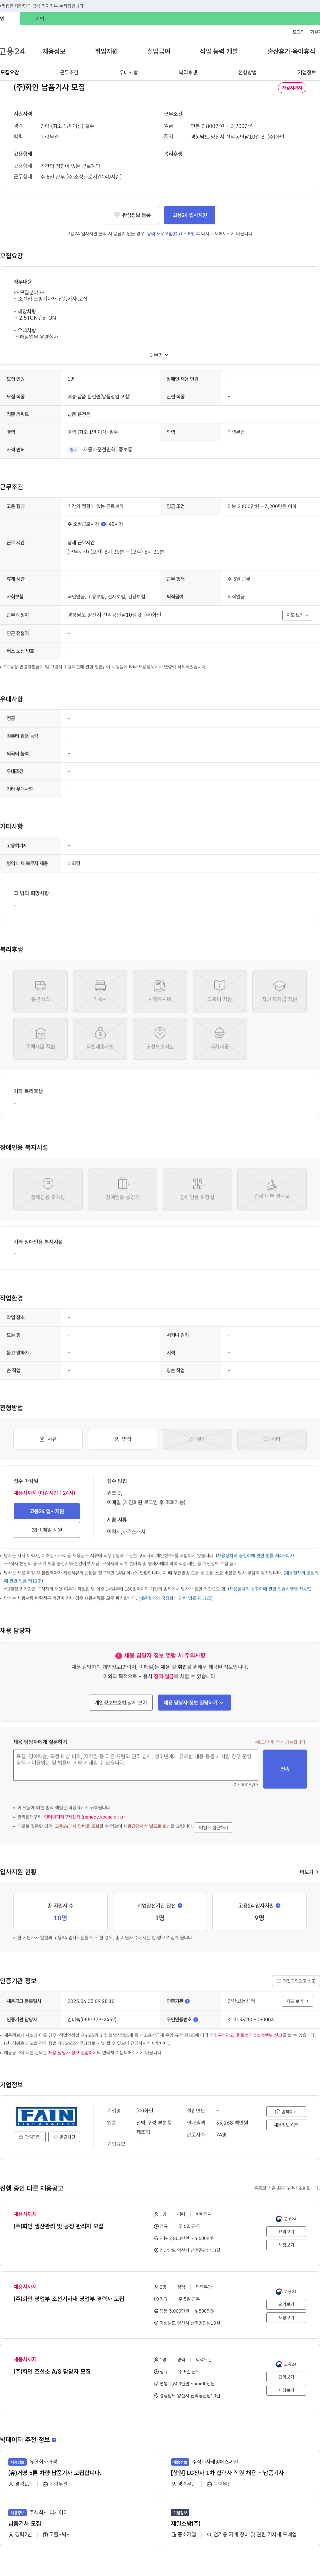Click the 허위구인광고 신고 button

click(x=296, y=1981)
